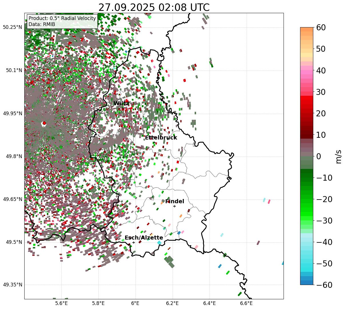Click the colorbar label 40
The height and width of the screenshot is (309, 345).
[320, 70]
